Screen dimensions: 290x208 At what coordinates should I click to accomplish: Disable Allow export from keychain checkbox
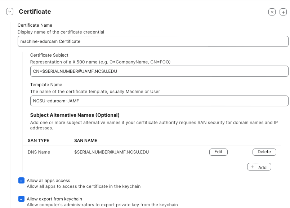pos(21,199)
